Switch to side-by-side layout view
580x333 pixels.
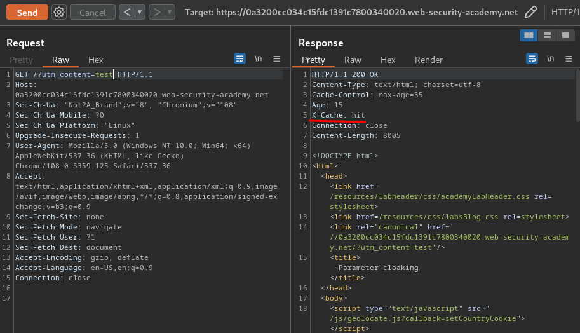[x=529, y=35]
